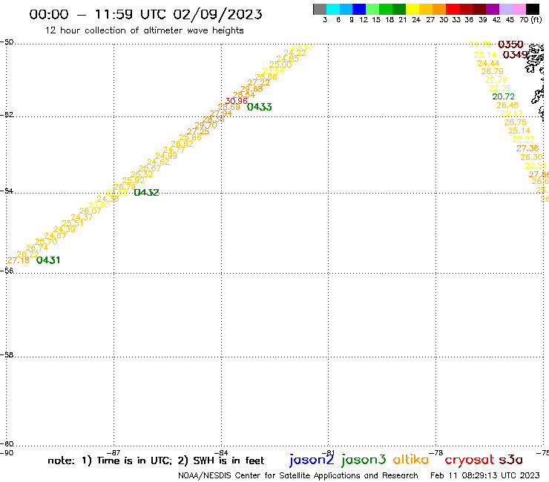Select the 25.51 wave height value
Viewport: 549px width, 482px height.
pyautogui.click(x=73, y=223)
